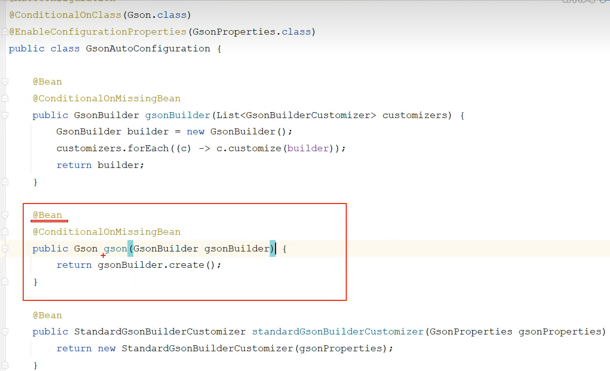Click Gson.class inside the @ConditionalOnClass annotation
610x371 pixels.
point(157,15)
